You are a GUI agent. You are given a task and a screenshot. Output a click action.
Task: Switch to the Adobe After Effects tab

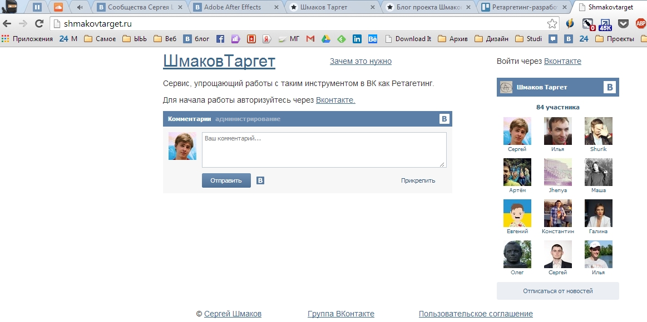[x=236, y=7]
